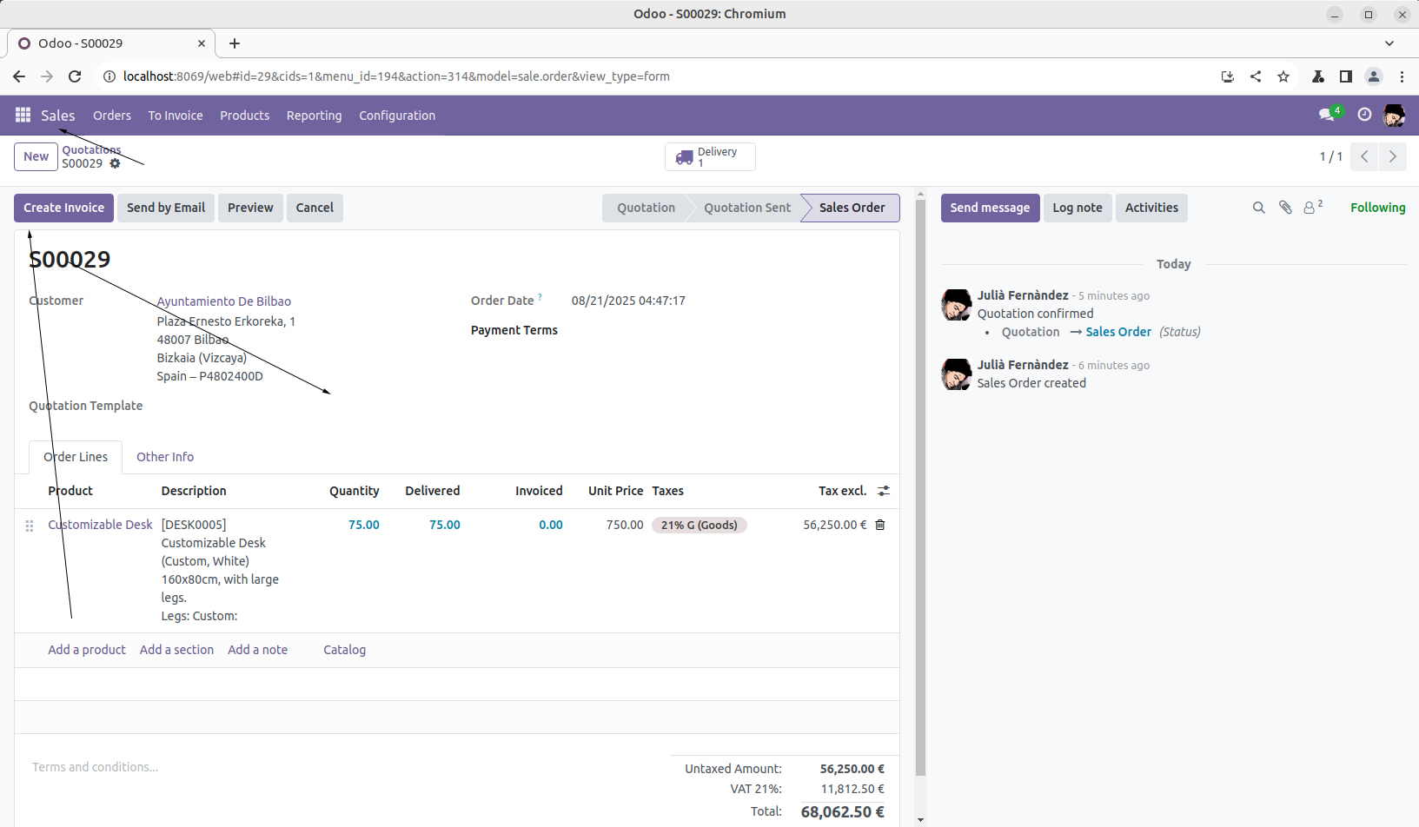Viewport: 1419px width, 827px height.
Task: Open the column settings adjust icon
Action: click(x=884, y=491)
